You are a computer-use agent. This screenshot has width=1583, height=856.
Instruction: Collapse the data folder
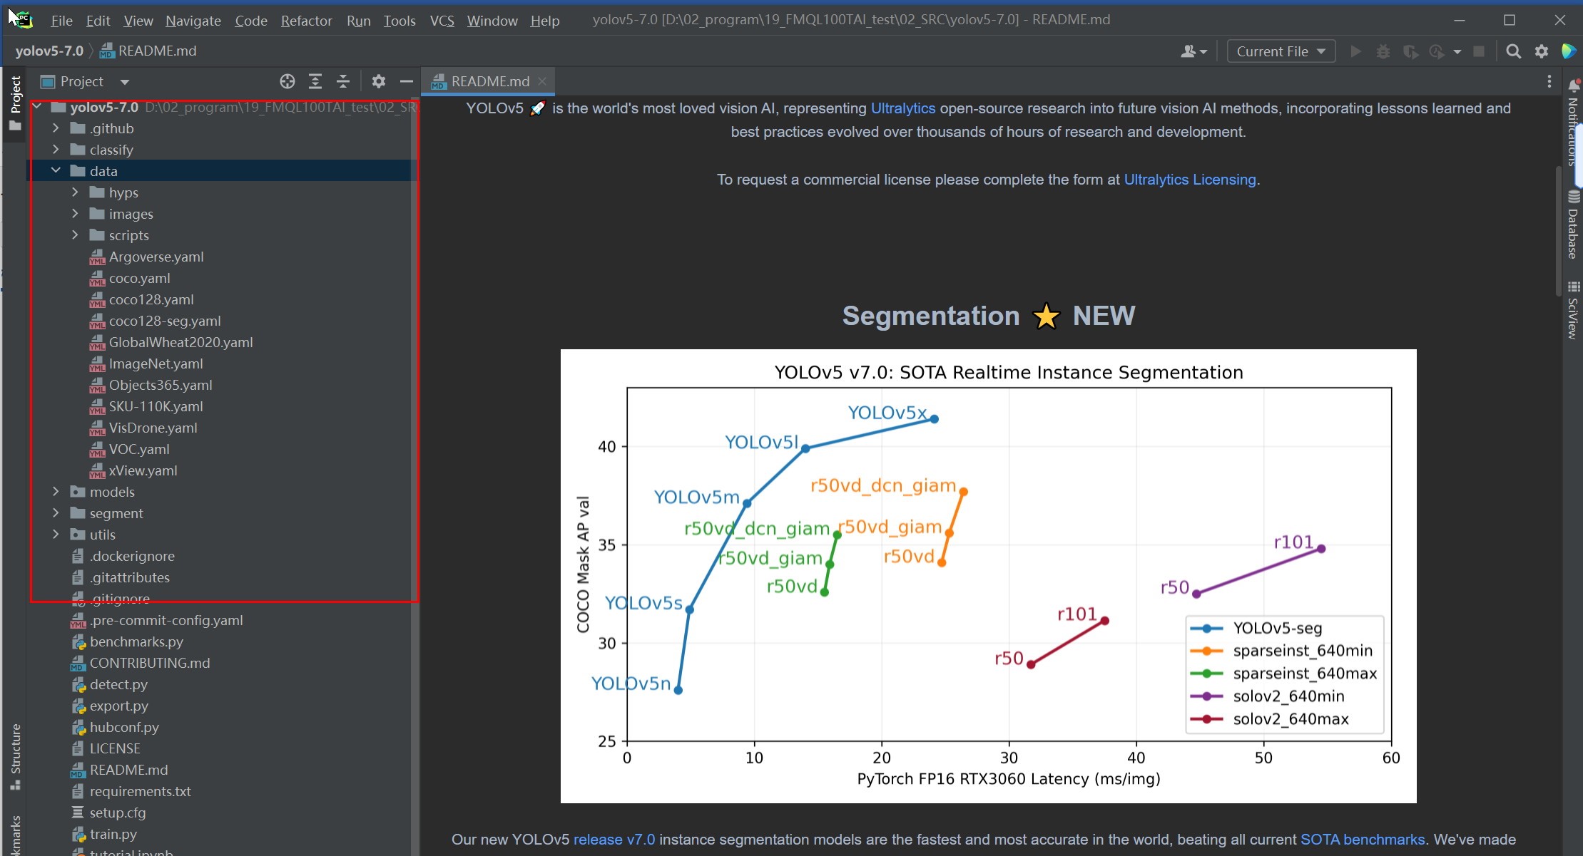(56, 170)
